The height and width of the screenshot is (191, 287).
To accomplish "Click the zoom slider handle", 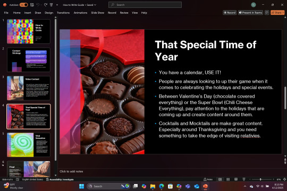I will tap(260, 179).
